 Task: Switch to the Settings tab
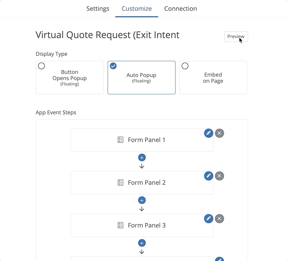[x=98, y=8]
